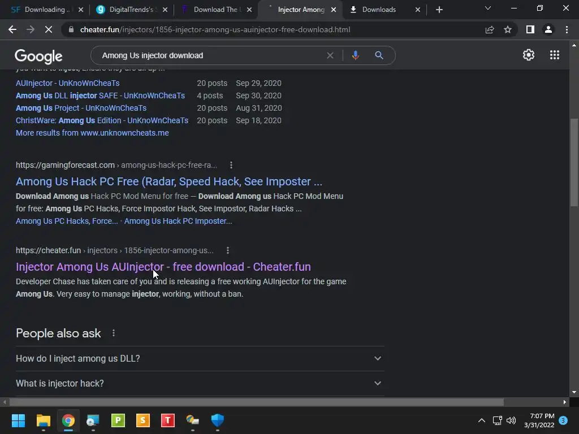Image resolution: width=579 pixels, height=434 pixels.
Task: Open Injector Among Us AUInjector result
Action: [x=163, y=267]
